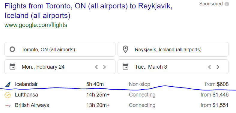Click the Sponsored info icon
Viewport: 236px width, 113px height.
(227, 4)
